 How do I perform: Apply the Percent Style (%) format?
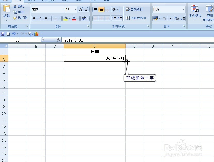click(x=164, y=18)
